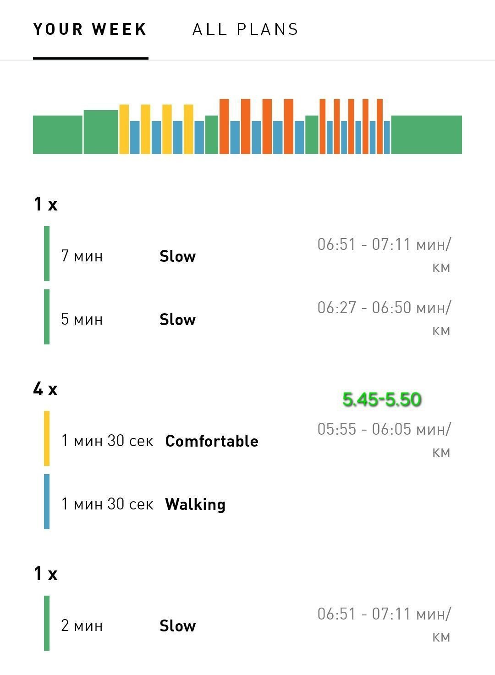Tap the 06:27 - 06:50 pace range

384,319
